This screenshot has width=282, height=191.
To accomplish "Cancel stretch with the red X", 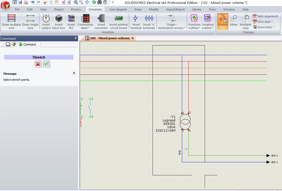I will pyautogui.click(x=38, y=64).
